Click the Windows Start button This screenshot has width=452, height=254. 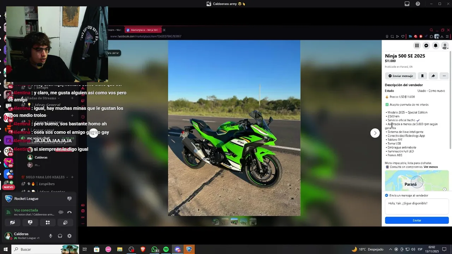coord(6,249)
